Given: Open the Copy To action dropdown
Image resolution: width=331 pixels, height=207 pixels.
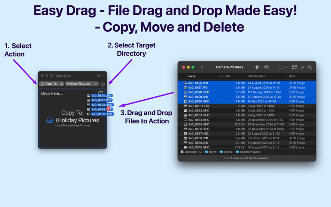Looking at the screenshot, I should click(x=52, y=84).
